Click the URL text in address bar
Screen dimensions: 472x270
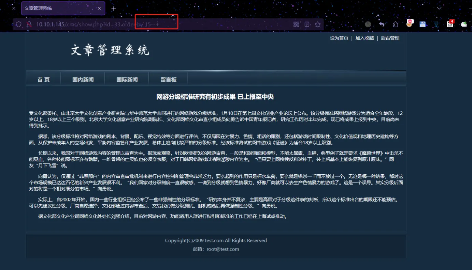[x=98, y=24]
